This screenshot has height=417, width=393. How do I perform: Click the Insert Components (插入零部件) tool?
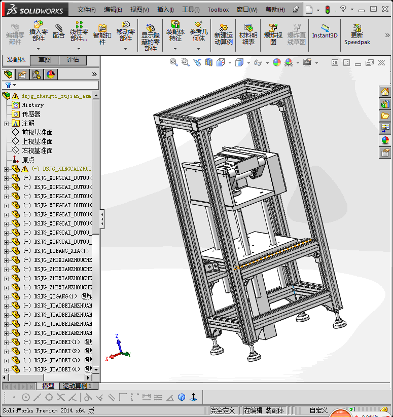coord(39,31)
